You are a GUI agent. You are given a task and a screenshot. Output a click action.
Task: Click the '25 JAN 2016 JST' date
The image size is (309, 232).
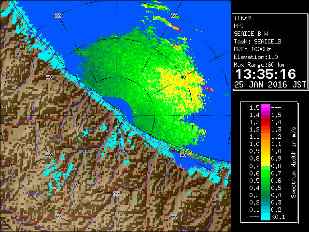270,85
